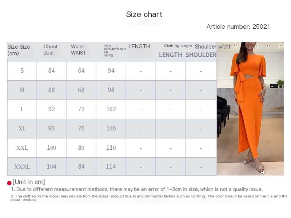The height and width of the screenshot is (218, 291).
Task: Select chest value 100 in XXL row
Action: [52, 148]
